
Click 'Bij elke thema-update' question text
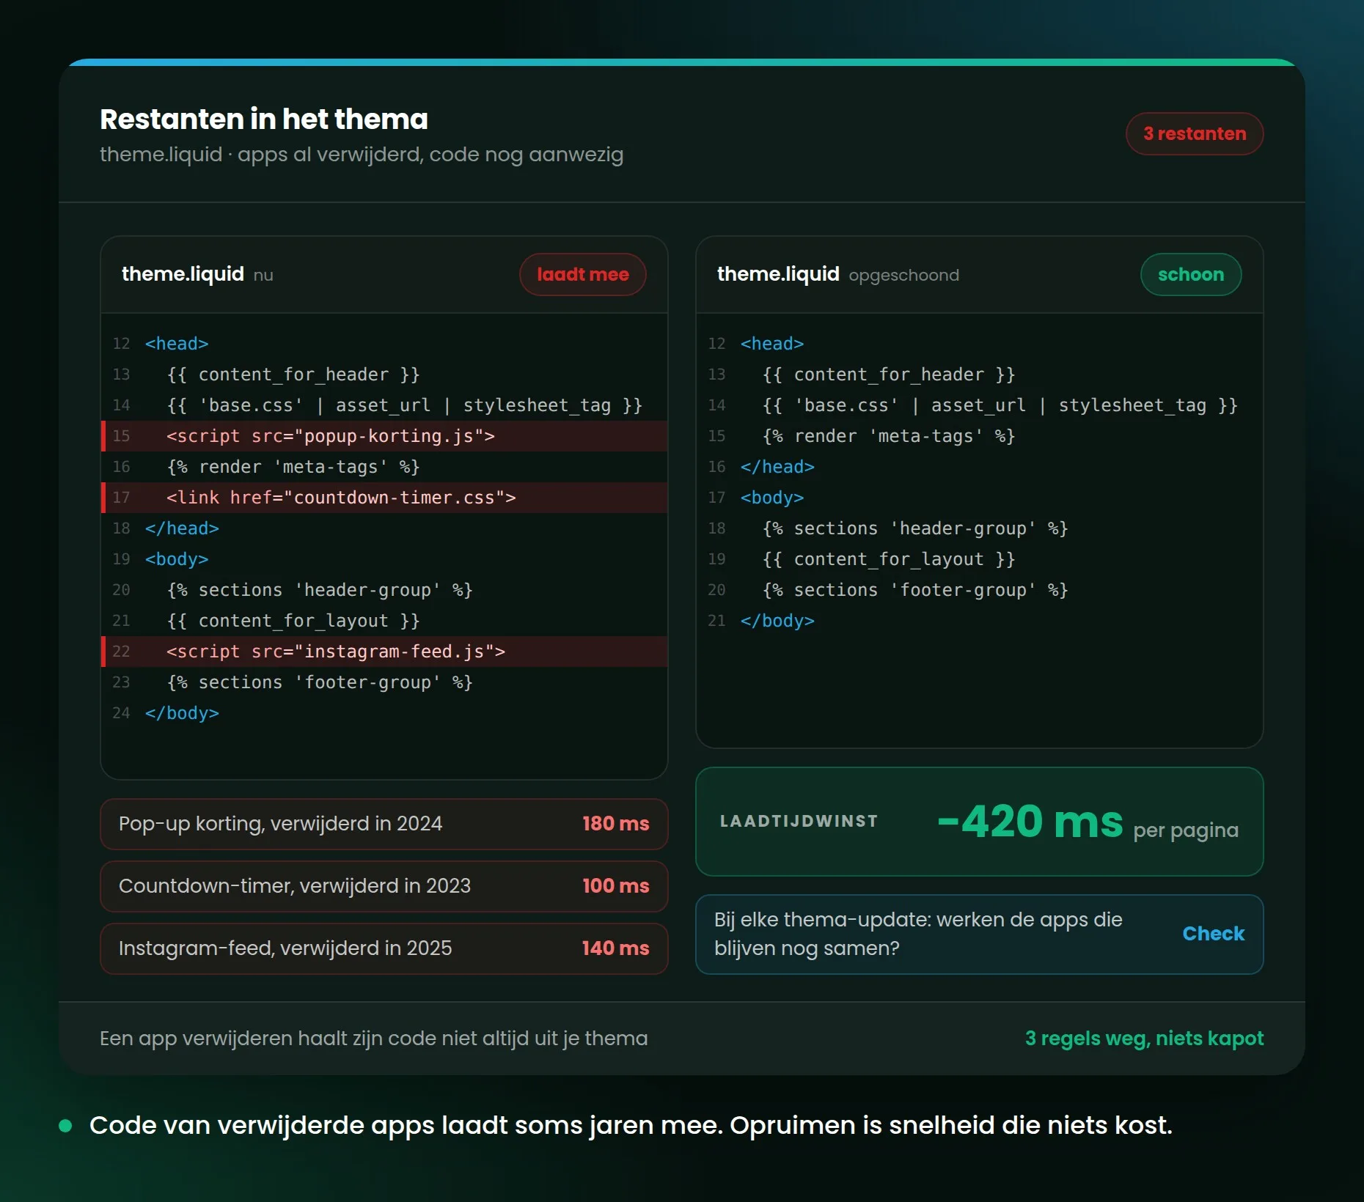pyautogui.click(x=918, y=934)
